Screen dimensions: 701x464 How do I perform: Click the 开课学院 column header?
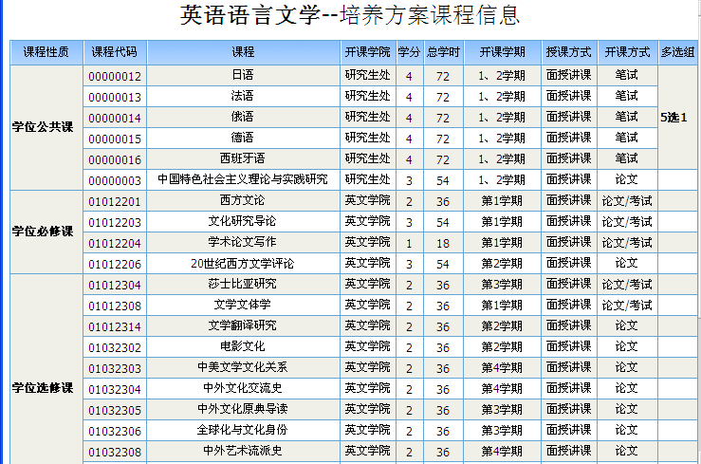367,52
